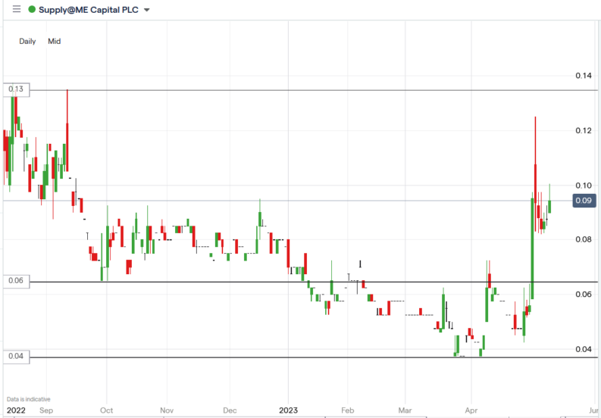Click the Nov label on time axis
Viewport: 601px width, 418px height.
point(167,410)
